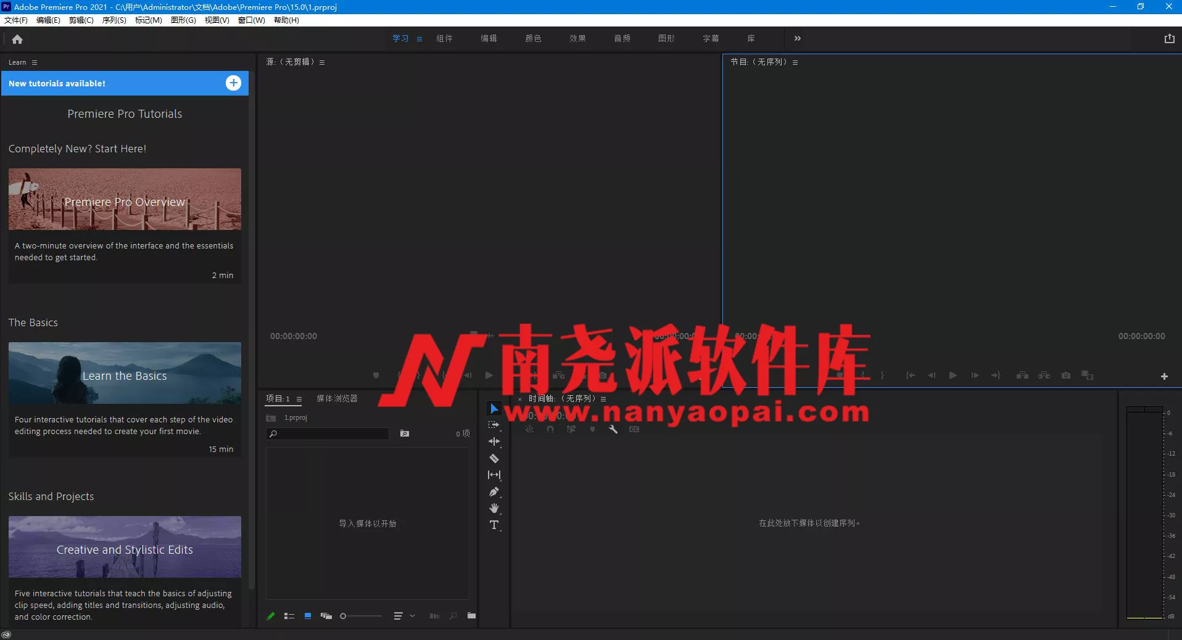Open the timeline display settings wrench
Viewport: 1182px width, 640px height.
613,429
